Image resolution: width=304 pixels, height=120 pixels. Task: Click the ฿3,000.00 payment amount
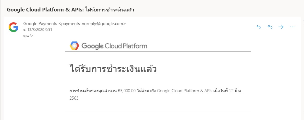(127, 91)
